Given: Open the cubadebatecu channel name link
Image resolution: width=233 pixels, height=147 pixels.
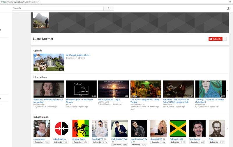Looking at the screenshot, I should coord(59,139).
